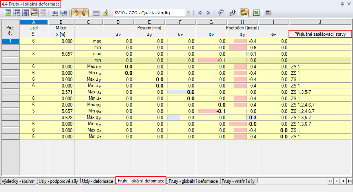This screenshot has width=353, height=192.
Task: Select the Pruty - lokální deformace tab
Action: pos(141,181)
